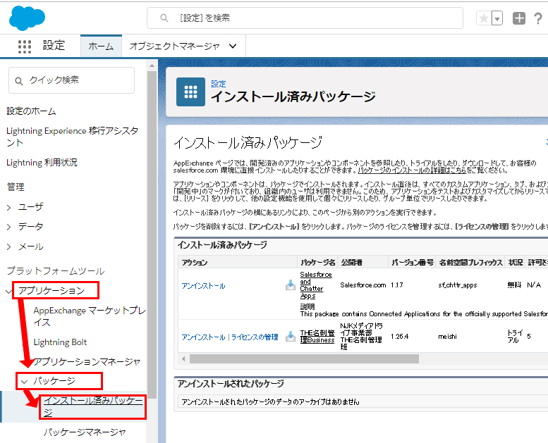Focus the クイック検索 quick find box

coord(72,80)
